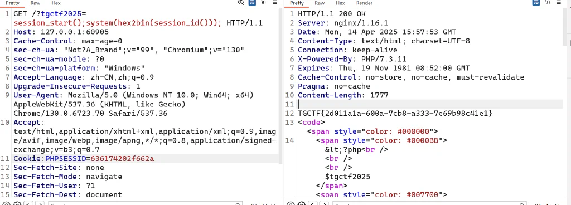Toggle the response pane \n show-newlines icon
Image resolution: width=571 pixels, height=205 pixels.
tap(548, 3)
